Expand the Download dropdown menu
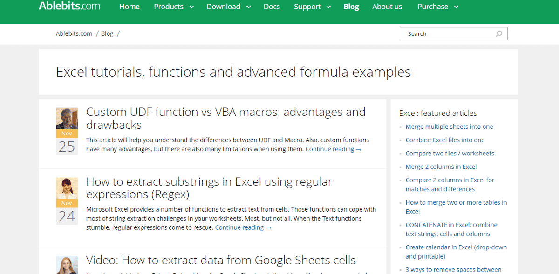This screenshot has height=274, width=559. tap(228, 7)
